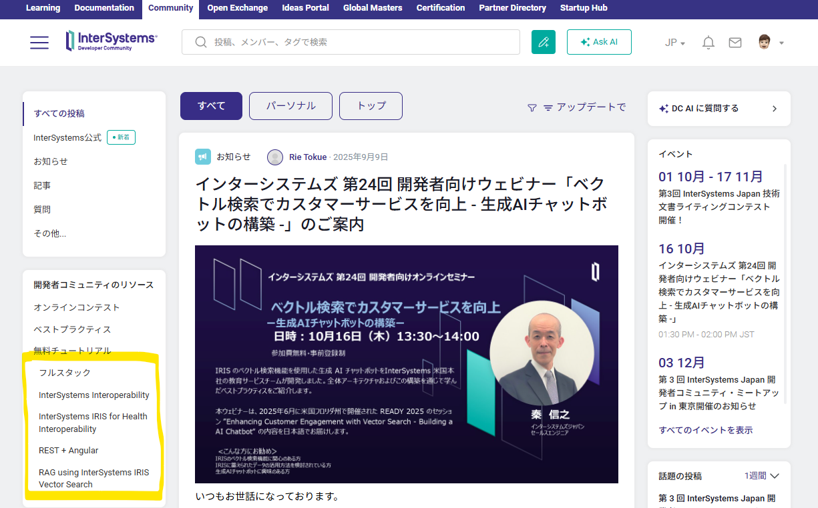Screen dimensions: 818x508
Task: Click the お知らせ megaphone icon
Action: 203,157
